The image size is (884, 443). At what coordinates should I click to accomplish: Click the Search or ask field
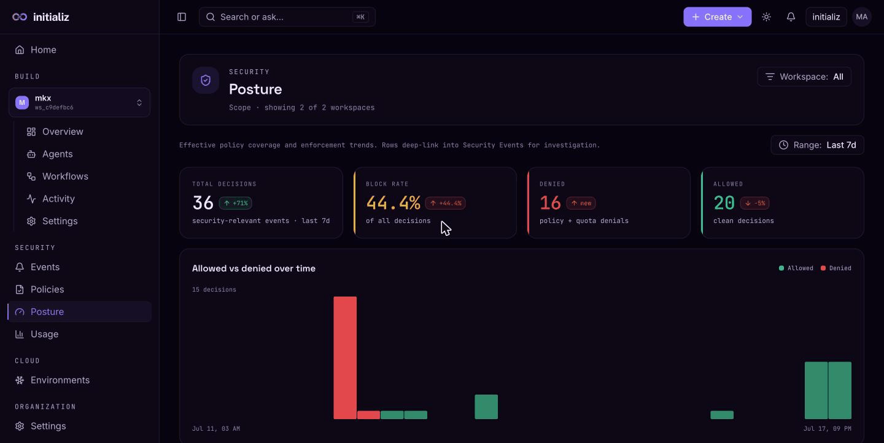(x=287, y=17)
